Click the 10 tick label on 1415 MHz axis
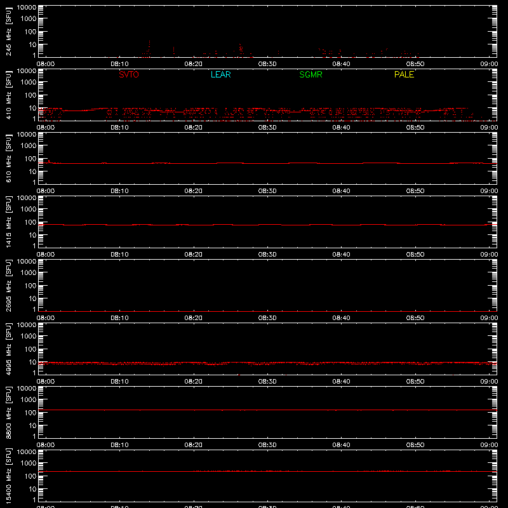 point(32,235)
